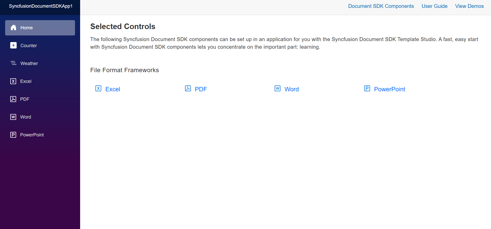Click the PowerPoint icon in the main content

point(367,88)
